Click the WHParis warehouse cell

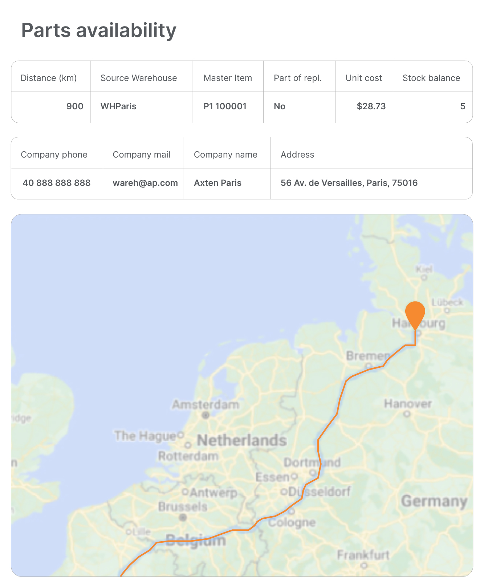point(118,106)
